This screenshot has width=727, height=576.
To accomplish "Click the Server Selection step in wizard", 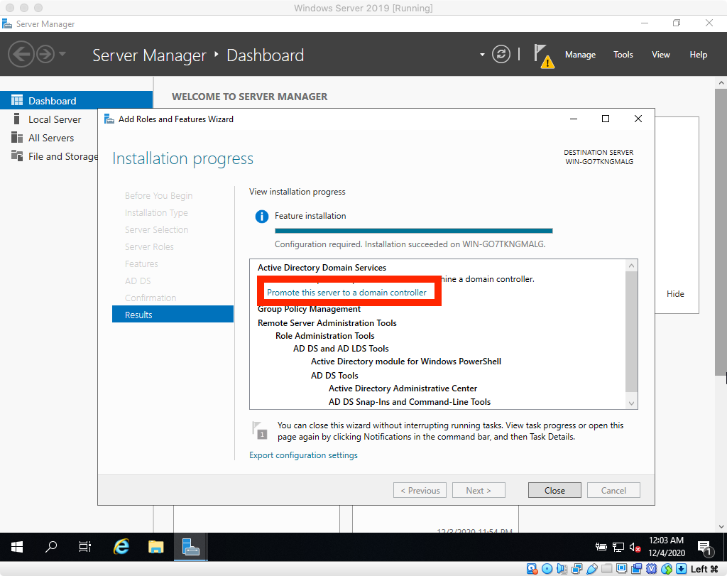I will [156, 229].
